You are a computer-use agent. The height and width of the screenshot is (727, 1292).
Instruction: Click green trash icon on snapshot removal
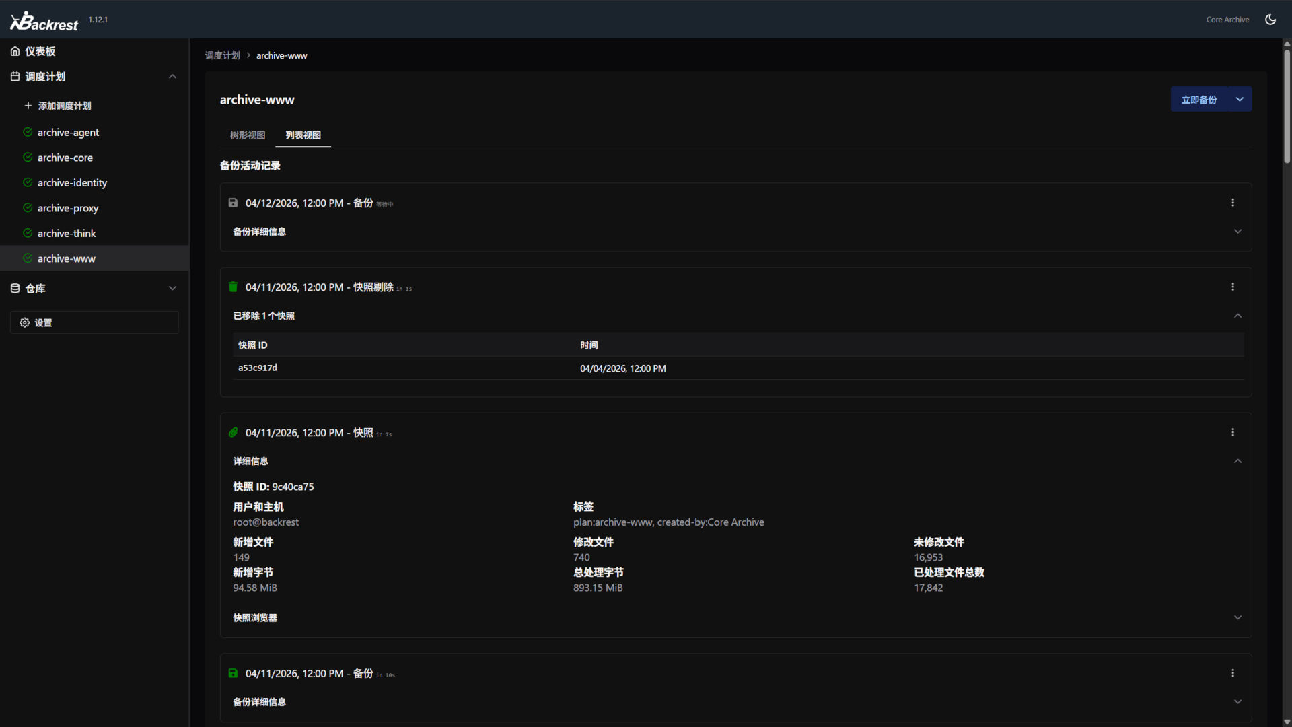pos(233,287)
